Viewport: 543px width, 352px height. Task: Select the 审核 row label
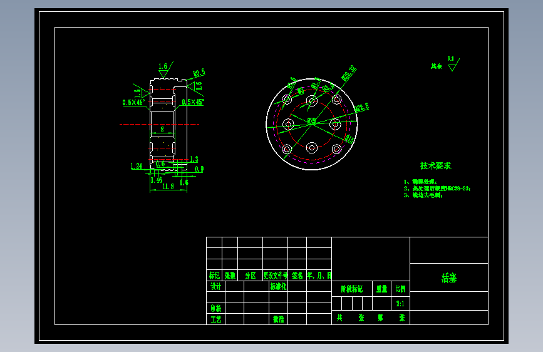(x=215, y=308)
